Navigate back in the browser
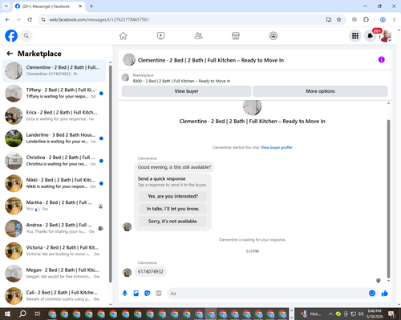Screen dimensions: 401x320 tap(7, 19)
